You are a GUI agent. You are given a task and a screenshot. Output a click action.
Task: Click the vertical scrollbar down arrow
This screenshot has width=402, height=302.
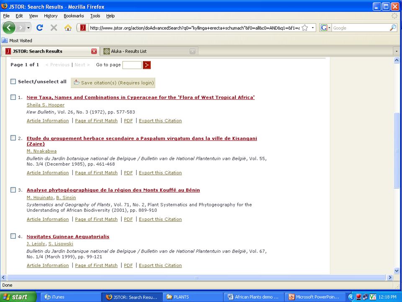tap(397, 271)
